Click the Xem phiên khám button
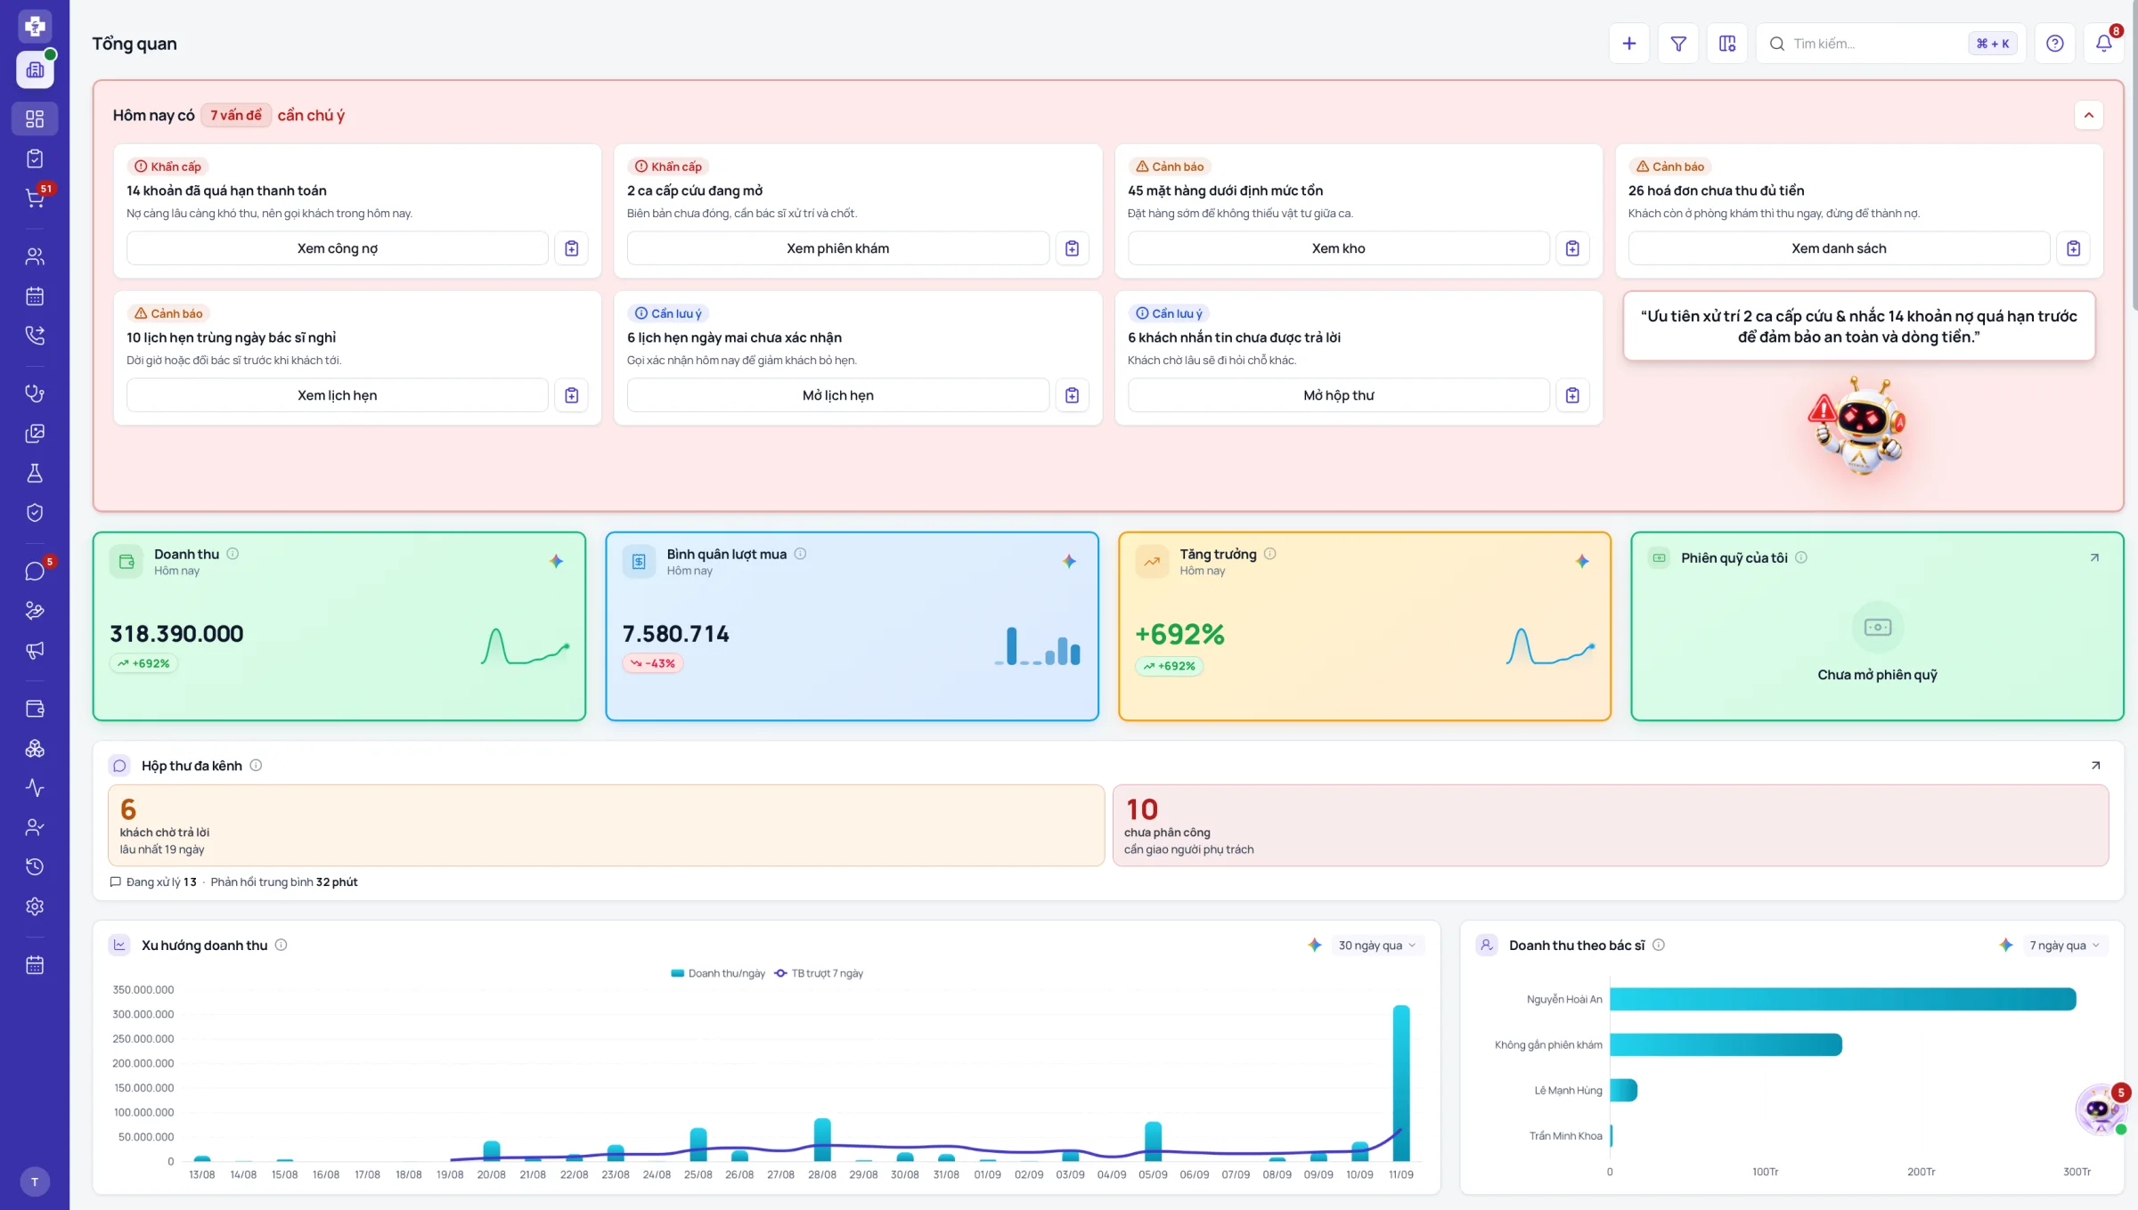The image size is (2138, 1210). pos(837,248)
